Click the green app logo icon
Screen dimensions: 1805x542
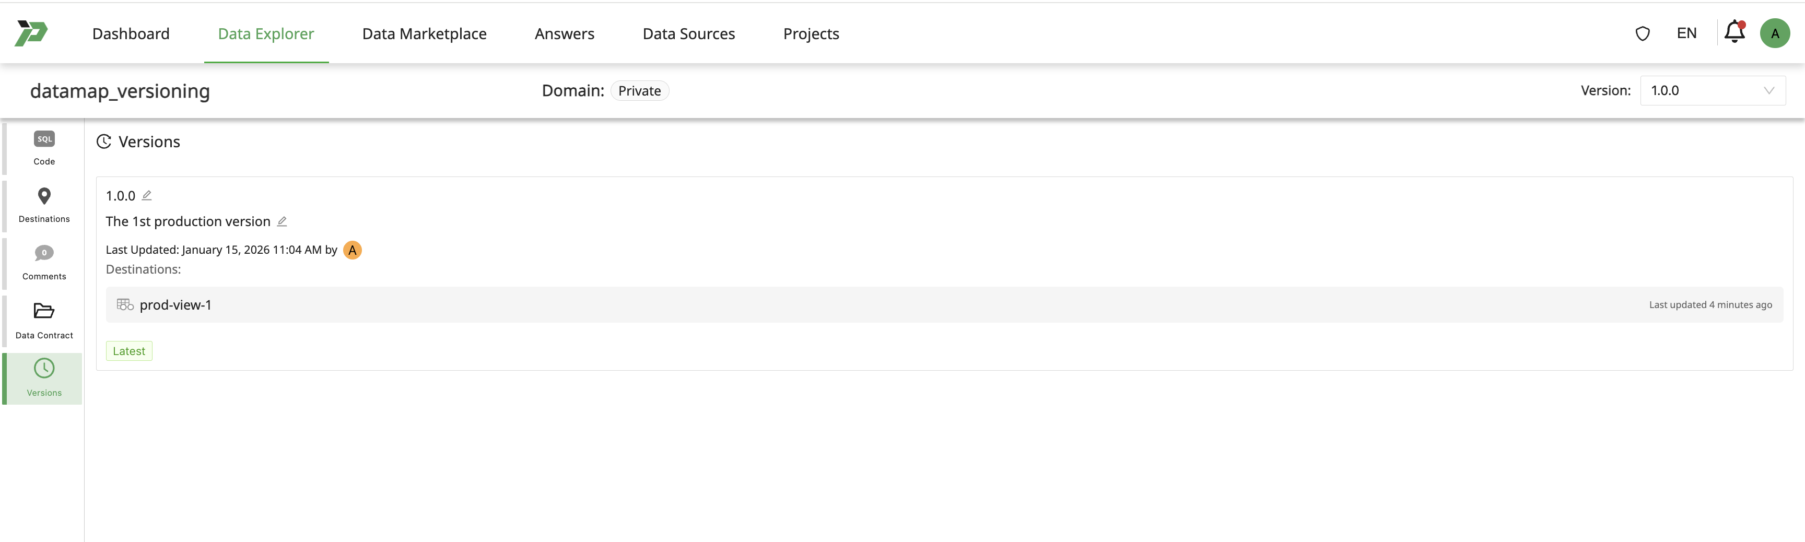pos(31,33)
